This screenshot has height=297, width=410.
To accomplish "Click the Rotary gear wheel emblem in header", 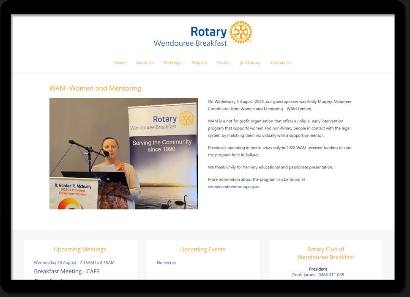I will pos(241,32).
